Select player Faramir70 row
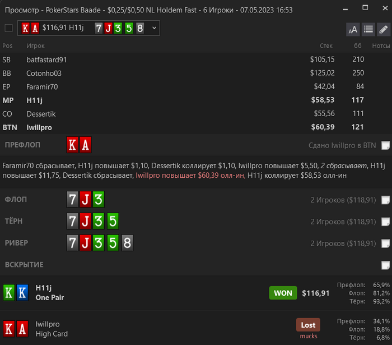The image size is (392, 345). pos(196,86)
